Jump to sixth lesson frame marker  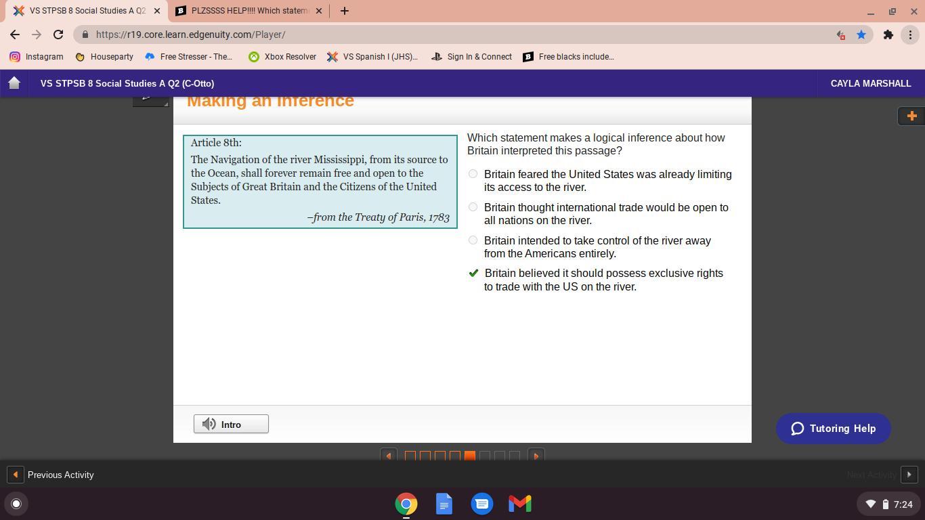[485, 456]
